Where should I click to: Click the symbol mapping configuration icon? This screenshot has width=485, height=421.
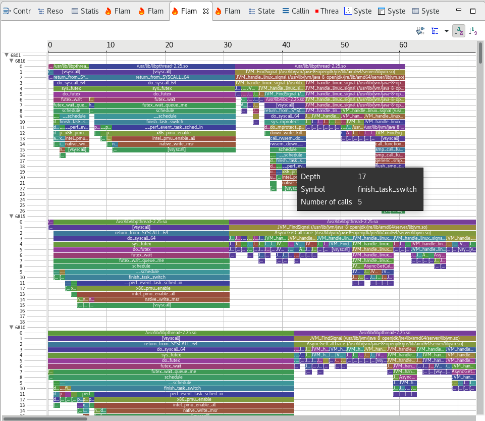pyautogui.click(x=420, y=31)
